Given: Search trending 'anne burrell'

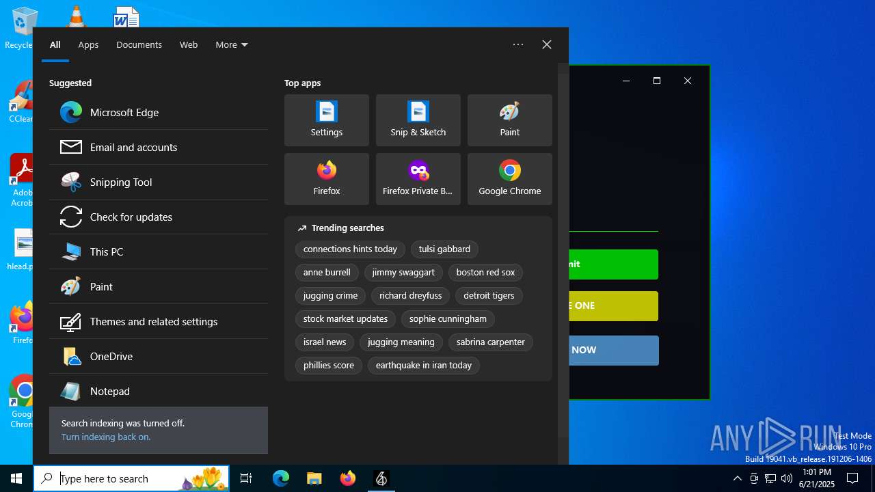Looking at the screenshot, I should pyautogui.click(x=327, y=273).
